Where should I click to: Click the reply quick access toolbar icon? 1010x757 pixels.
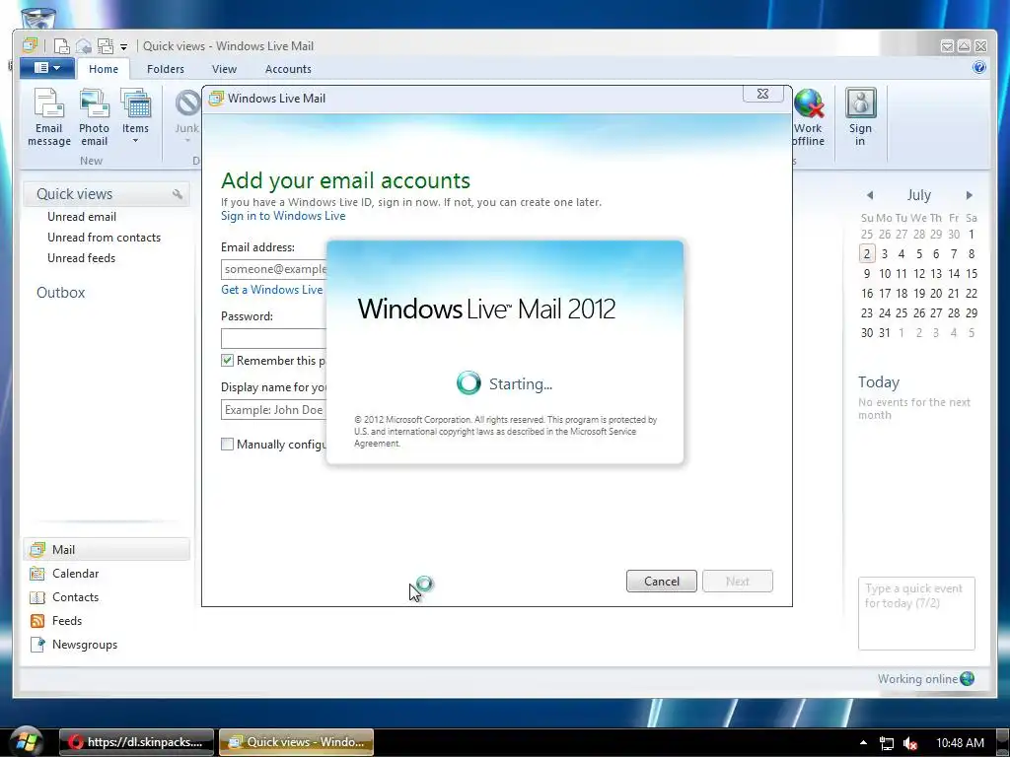pyautogui.click(x=83, y=46)
